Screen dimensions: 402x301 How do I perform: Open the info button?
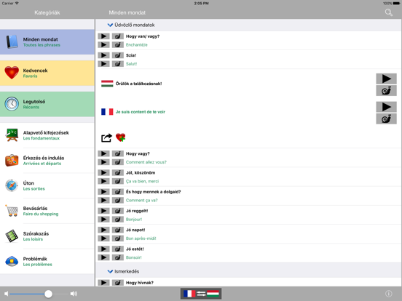click(389, 294)
